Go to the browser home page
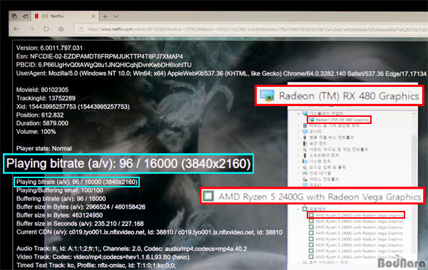Viewport: 428px width, 270px height. (61, 29)
